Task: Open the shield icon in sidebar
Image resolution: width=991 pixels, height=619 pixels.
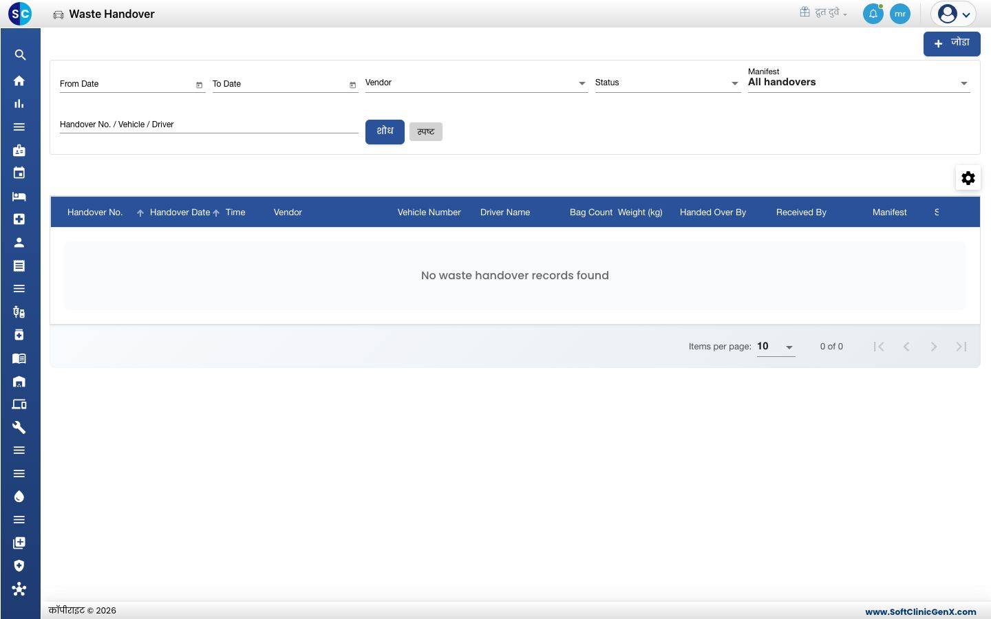Action: coord(19,566)
